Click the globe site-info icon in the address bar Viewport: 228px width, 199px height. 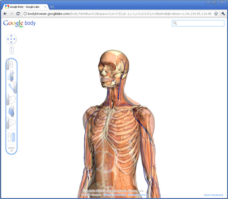(x=25, y=13)
